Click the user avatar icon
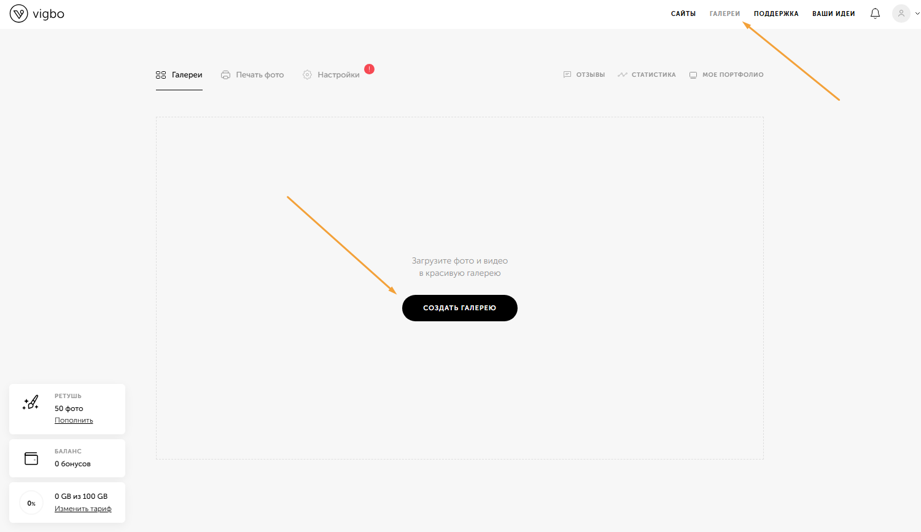921x532 pixels. pos(901,14)
